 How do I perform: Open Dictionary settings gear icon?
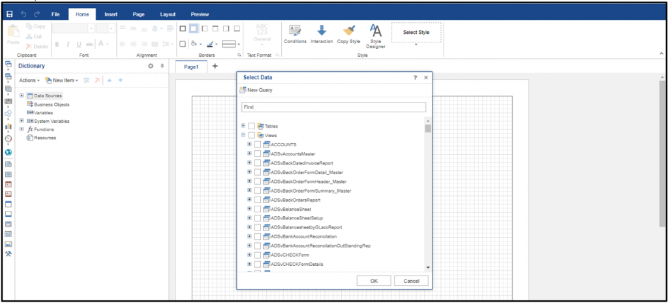point(151,66)
